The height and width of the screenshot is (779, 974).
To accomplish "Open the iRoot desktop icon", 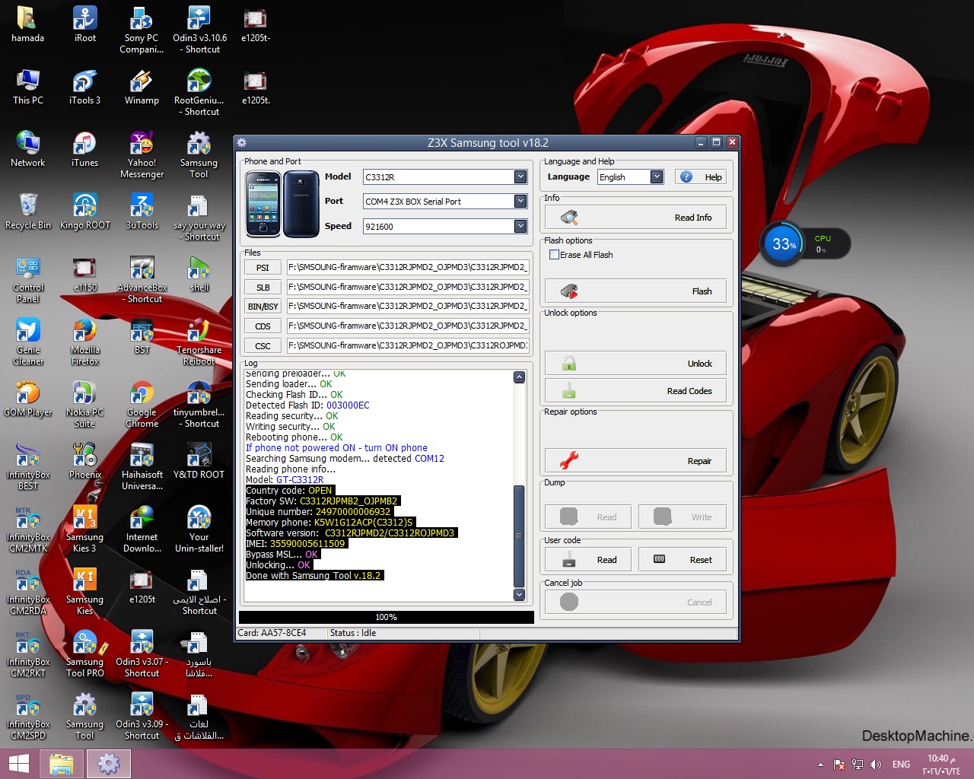I will pos(84,24).
